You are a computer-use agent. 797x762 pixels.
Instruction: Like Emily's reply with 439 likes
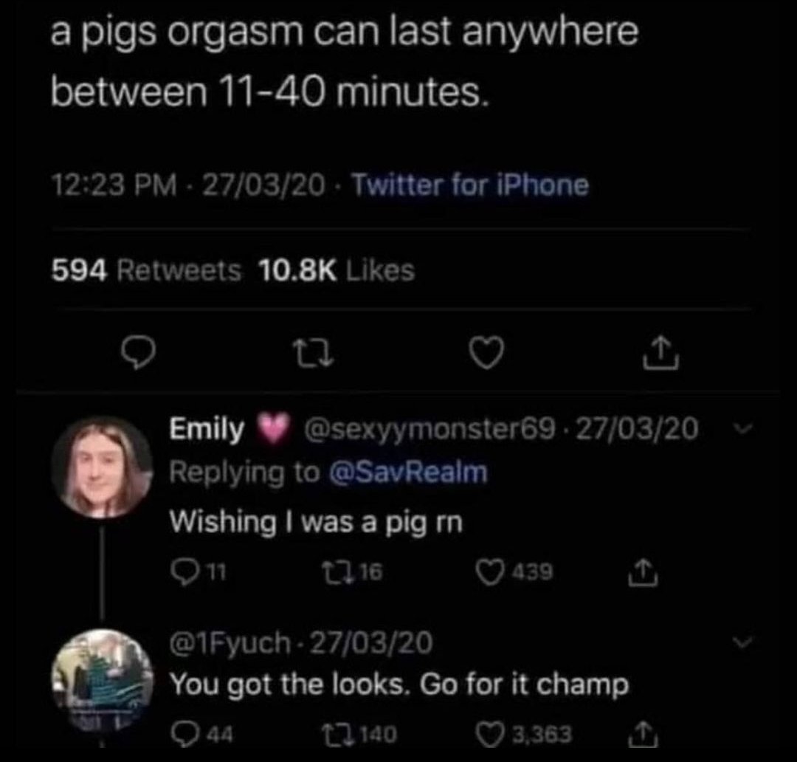pyautogui.click(x=488, y=569)
